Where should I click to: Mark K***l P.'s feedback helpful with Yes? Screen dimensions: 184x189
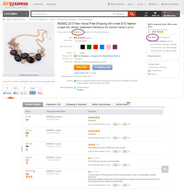click(115, 124)
